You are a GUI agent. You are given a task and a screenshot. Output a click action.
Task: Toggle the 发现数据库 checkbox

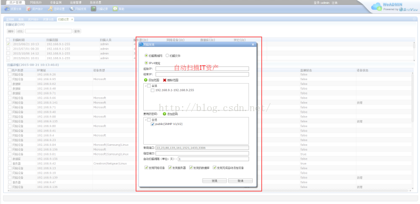click(x=191, y=168)
